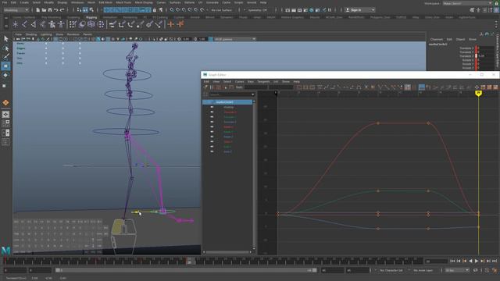Pick the Create Joints tool on the shelf
Viewport: 500px width, 281px height.
24,24
